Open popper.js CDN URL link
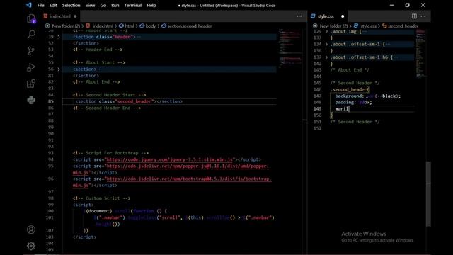The width and height of the screenshot is (453, 255). point(188,166)
